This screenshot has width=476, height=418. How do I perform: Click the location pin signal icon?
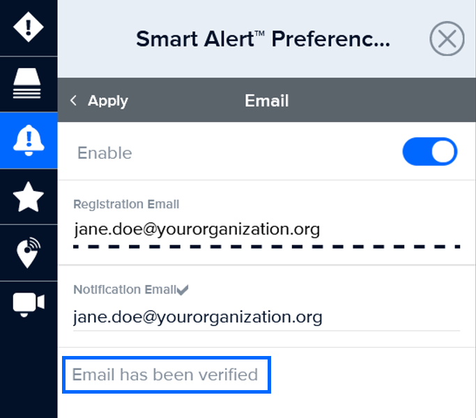(x=29, y=253)
